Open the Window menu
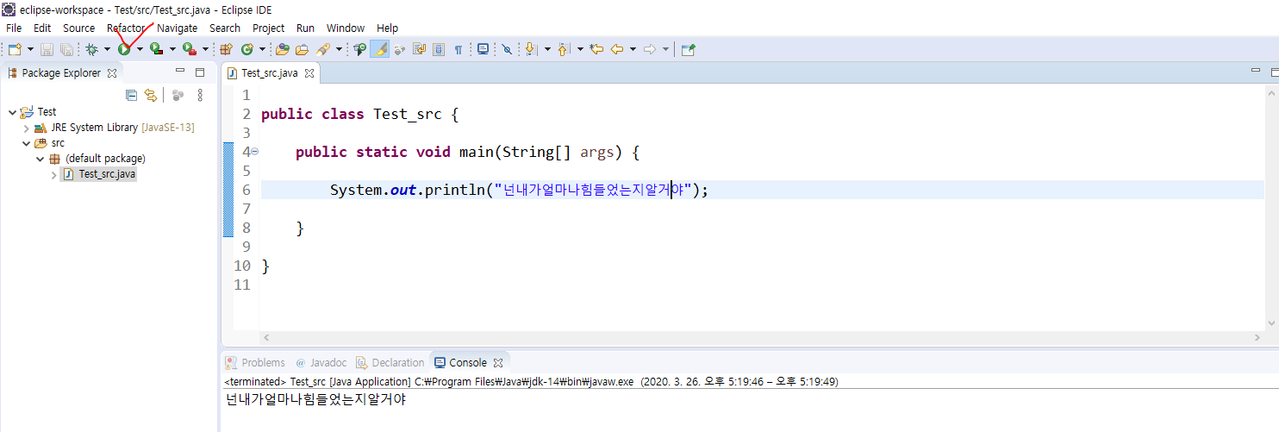The image size is (1279, 432). click(346, 28)
